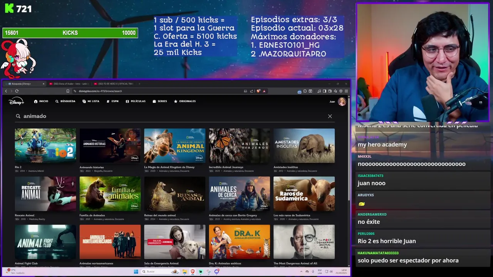Open the Windows Start menu
The height and width of the screenshot is (277, 493).
(136, 272)
